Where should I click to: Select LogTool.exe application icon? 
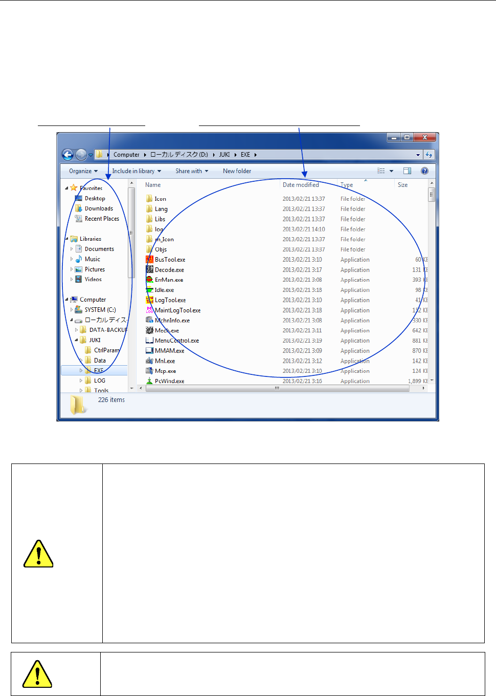[149, 300]
